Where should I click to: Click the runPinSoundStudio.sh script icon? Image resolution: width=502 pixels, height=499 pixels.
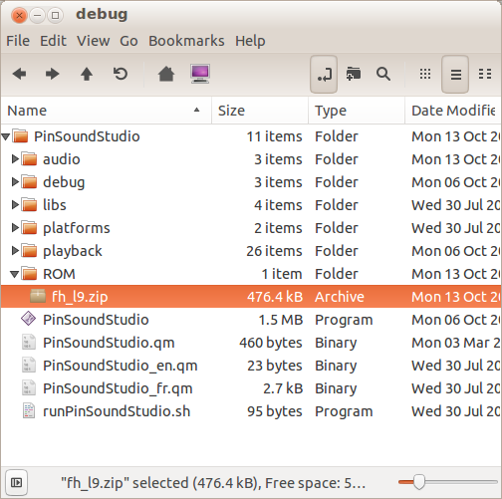point(29,410)
